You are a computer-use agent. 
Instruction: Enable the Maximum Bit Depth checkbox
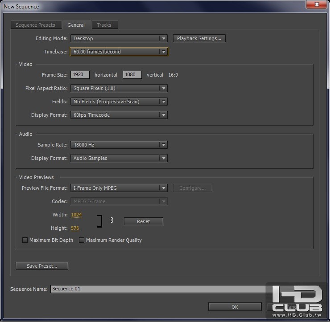(x=25, y=240)
